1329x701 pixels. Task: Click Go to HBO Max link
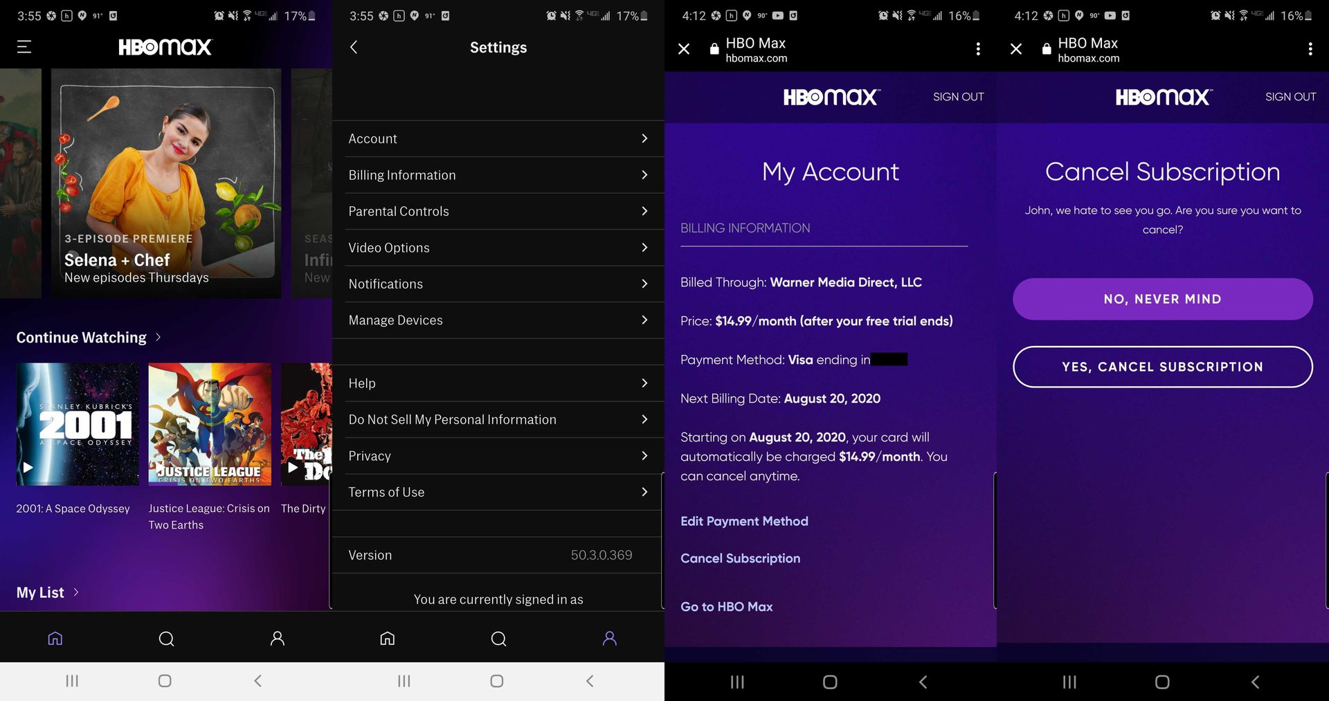tap(726, 607)
